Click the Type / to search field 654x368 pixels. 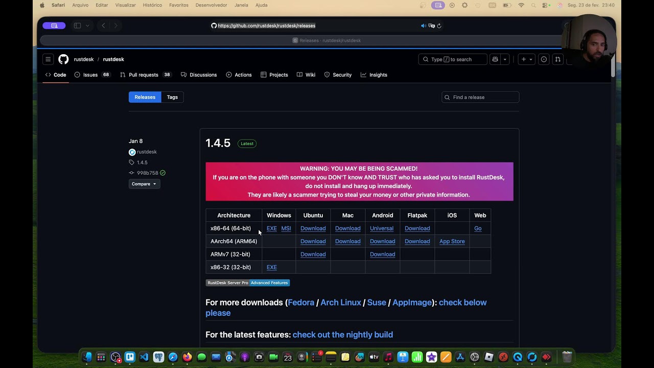coord(453,59)
